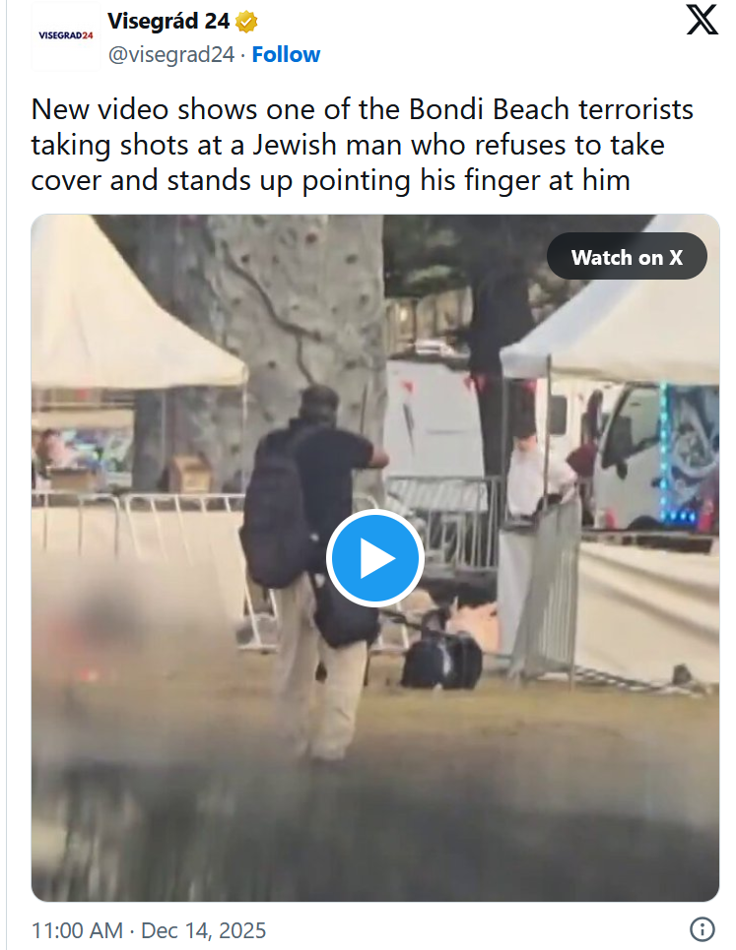Click the @visegrad24 handle
This screenshot has width=736, height=950.
(x=171, y=54)
